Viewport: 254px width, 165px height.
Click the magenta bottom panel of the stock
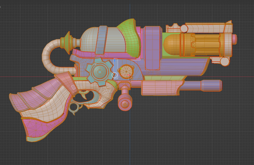pyautogui.click(x=40, y=127)
